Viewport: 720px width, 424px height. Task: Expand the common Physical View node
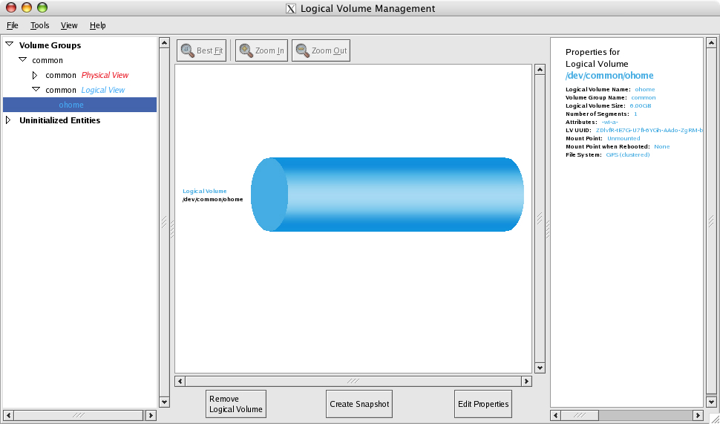coord(34,75)
